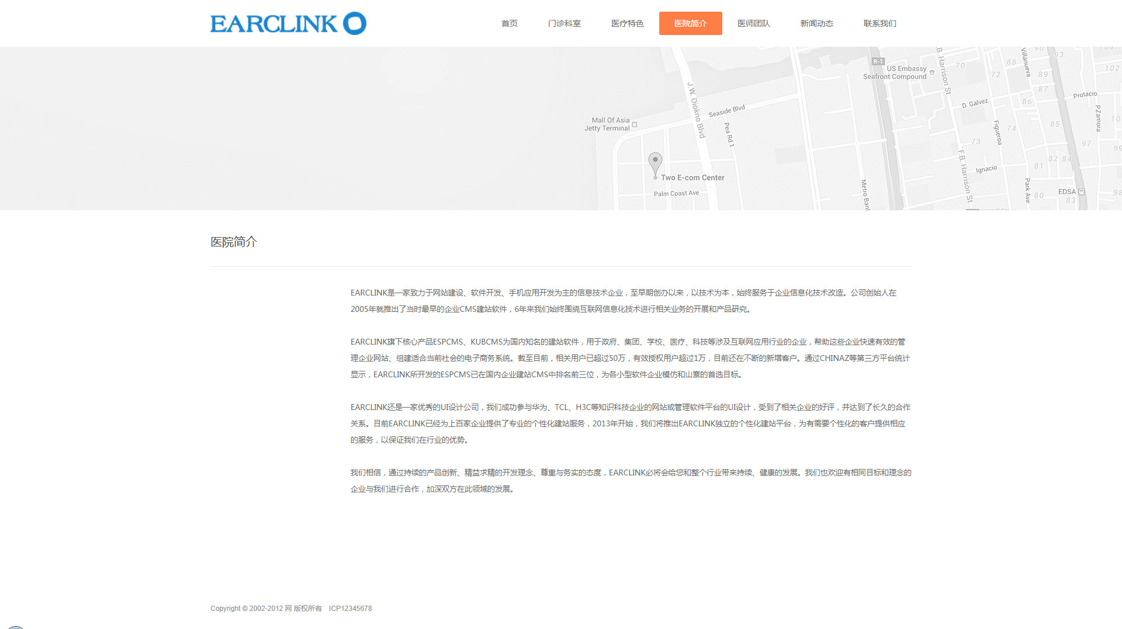The image size is (1122, 629).
Task: Click the US Embassy Seafront Compound marker
Action: 932,73
